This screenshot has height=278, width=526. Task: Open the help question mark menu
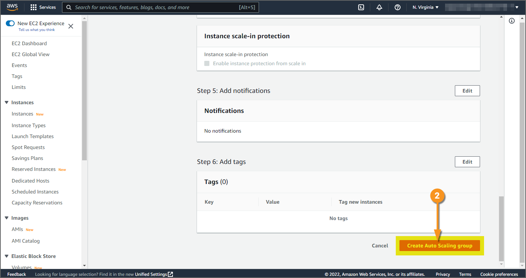(398, 7)
